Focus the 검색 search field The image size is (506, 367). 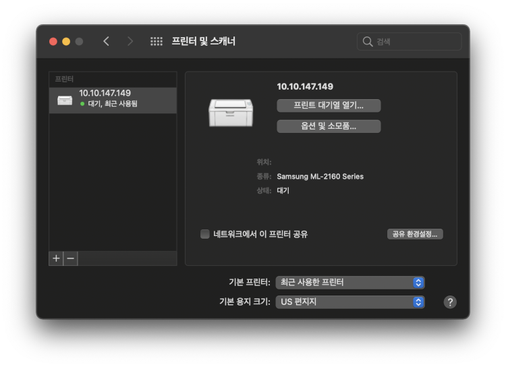point(410,41)
